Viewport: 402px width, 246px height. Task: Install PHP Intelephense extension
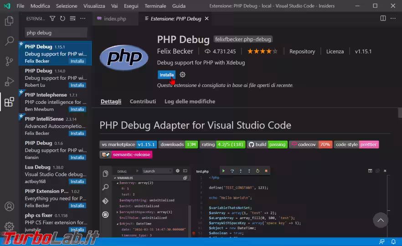click(77, 109)
